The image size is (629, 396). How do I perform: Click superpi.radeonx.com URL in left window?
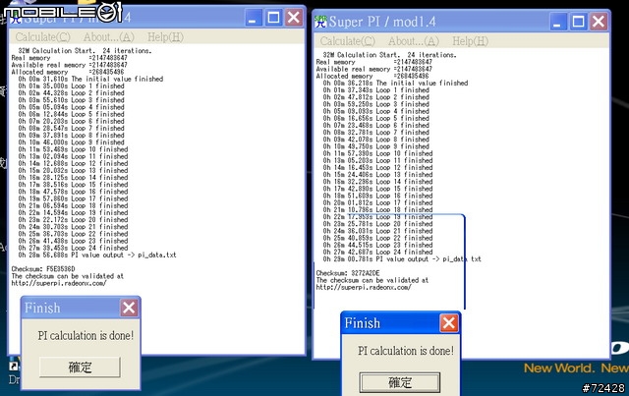(x=59, y=283)
